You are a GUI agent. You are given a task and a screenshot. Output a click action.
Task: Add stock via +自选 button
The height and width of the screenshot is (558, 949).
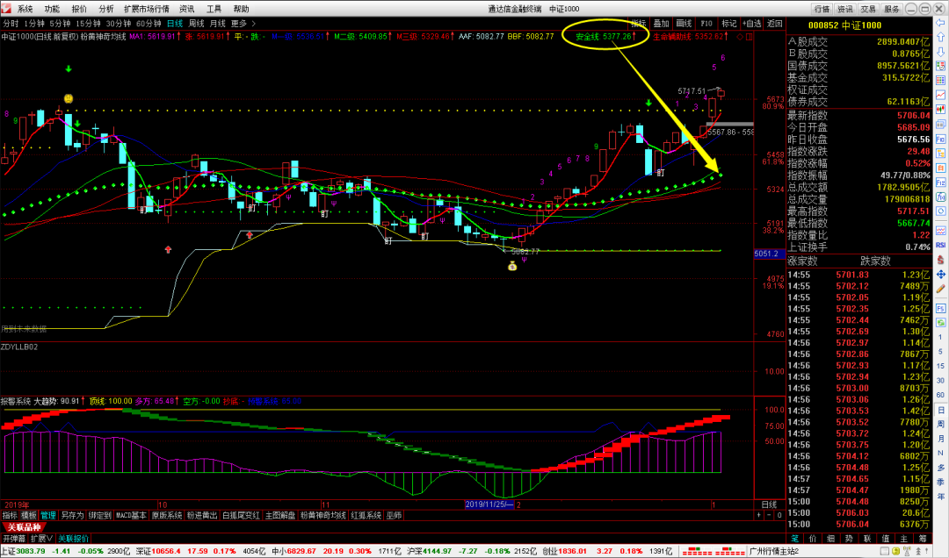751,24
